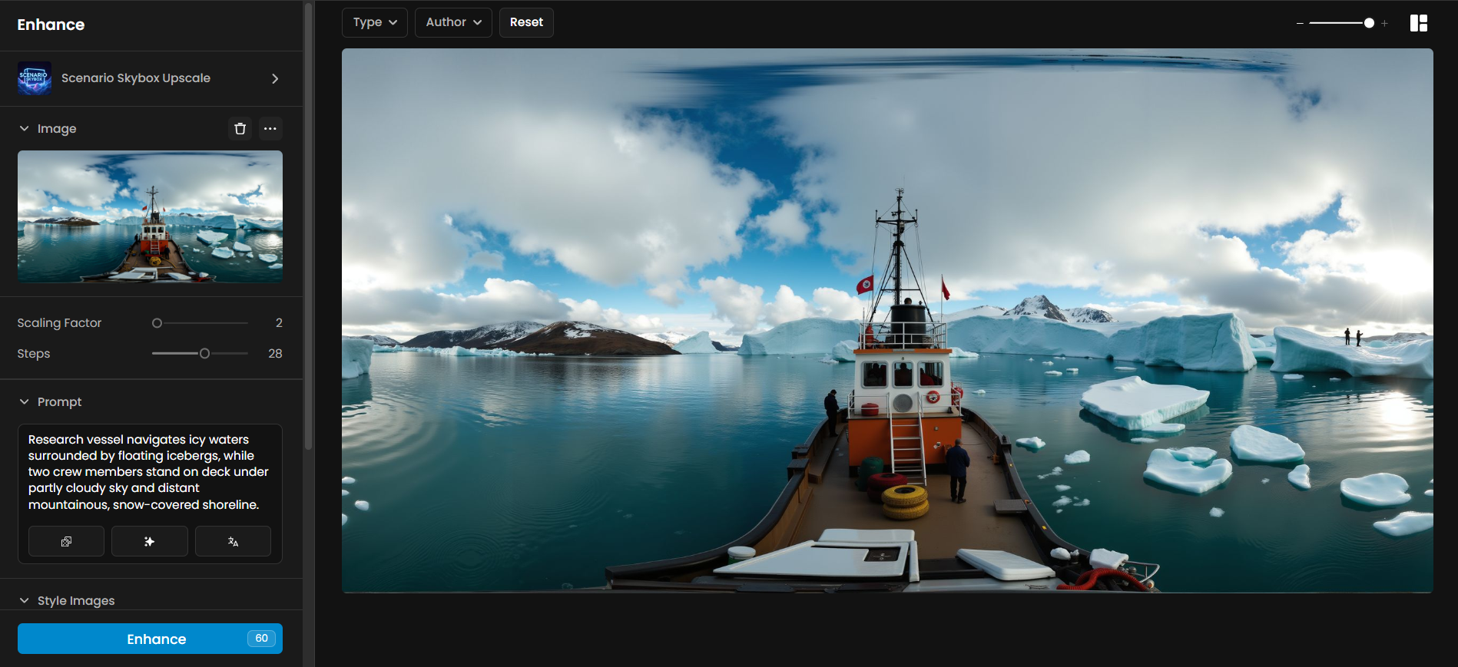The height and width of the screenshot is (667, 1458).
Task: Collapse the Style Images section
Action: [25, 601]
